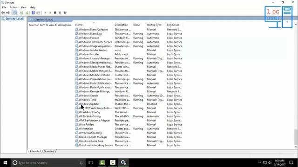Click the Pause Service icon
This screenshot has width=298, height=167.
pos(60,13)
